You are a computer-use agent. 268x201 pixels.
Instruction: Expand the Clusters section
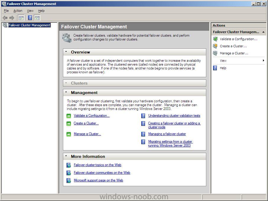tap(66, 83)
